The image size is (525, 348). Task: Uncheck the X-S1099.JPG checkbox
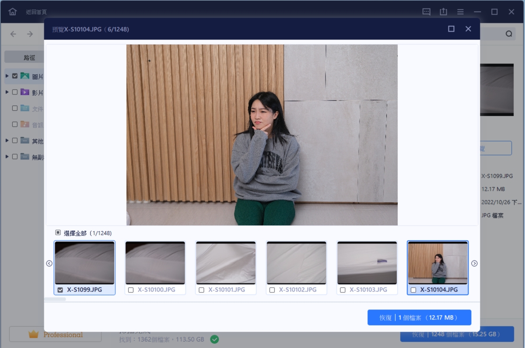click(x=60, y=290)
